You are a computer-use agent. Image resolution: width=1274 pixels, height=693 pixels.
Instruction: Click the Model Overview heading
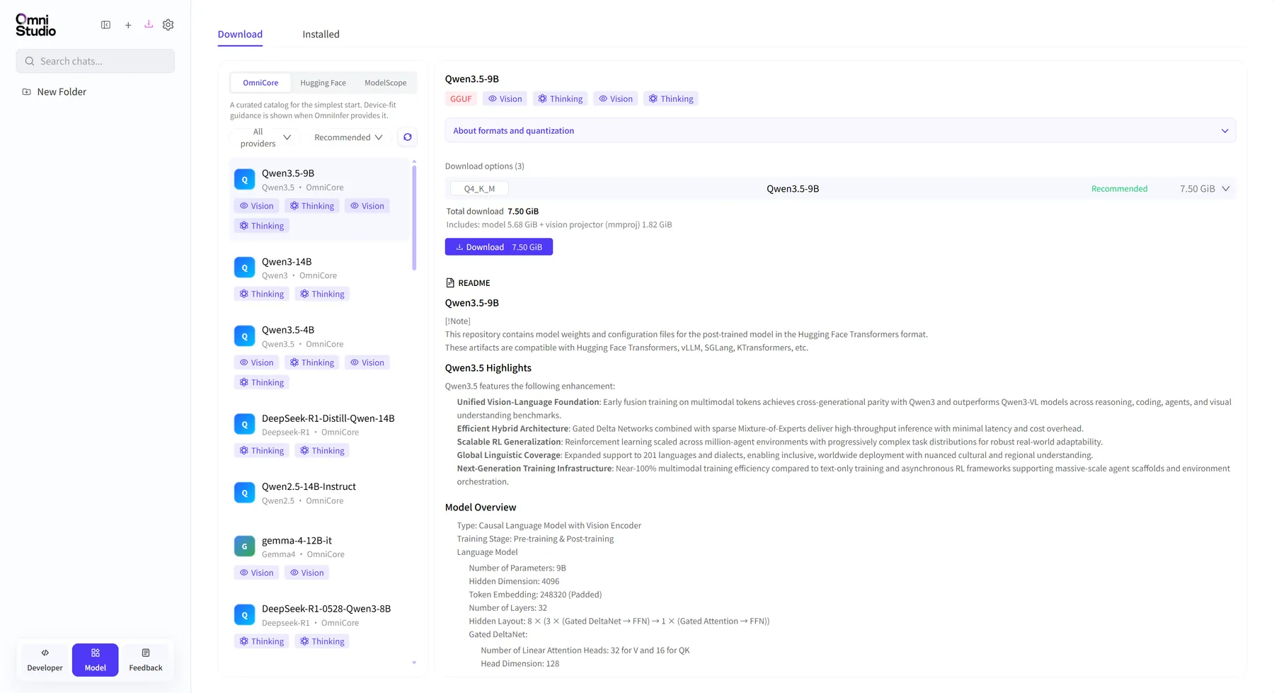point(481,508)
